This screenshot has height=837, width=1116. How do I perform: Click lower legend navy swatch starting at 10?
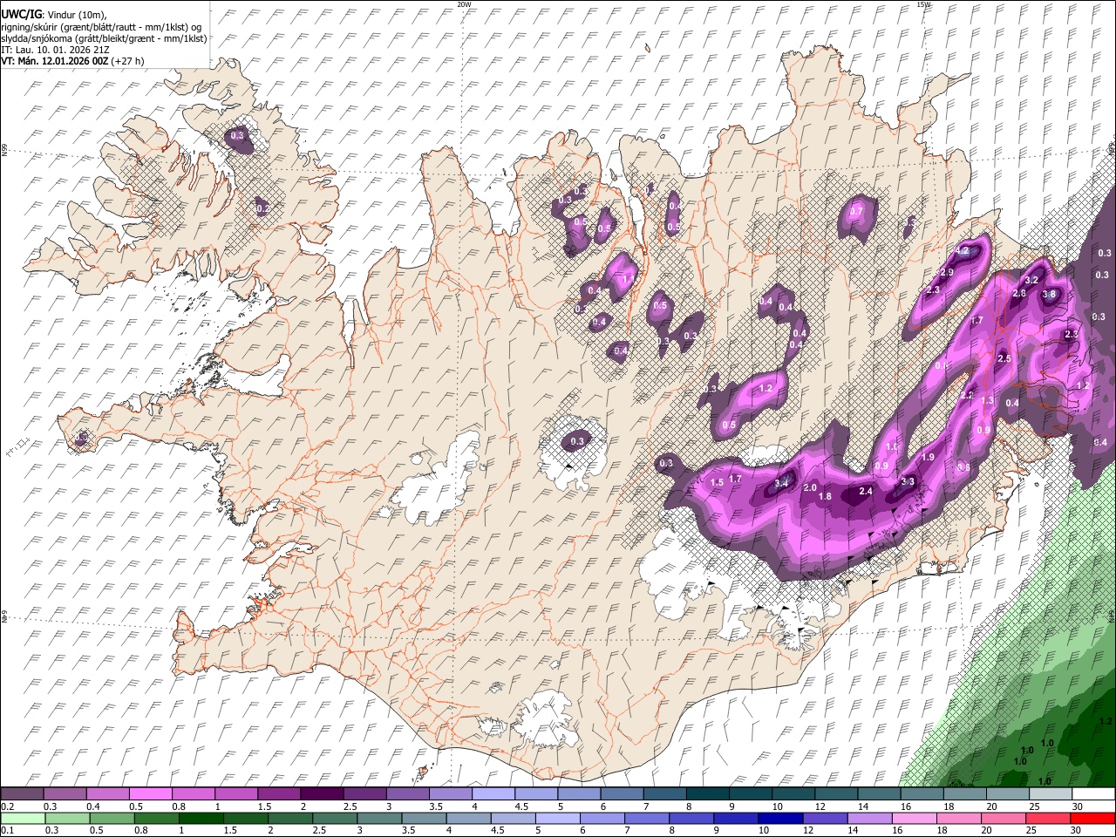[x=781, y=818]
